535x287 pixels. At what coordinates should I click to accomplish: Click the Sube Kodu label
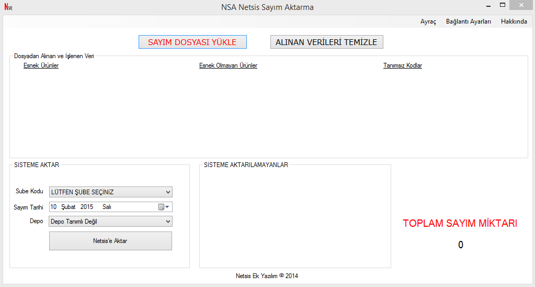(x=29, y=191)
